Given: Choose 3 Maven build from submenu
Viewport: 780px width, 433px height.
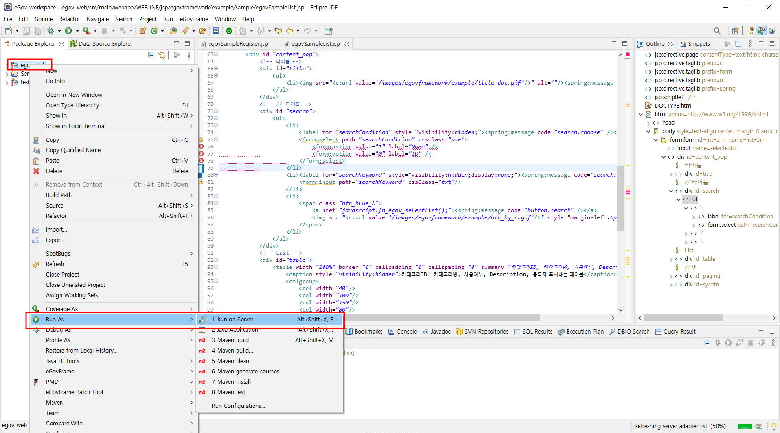Looking at the screenshot, I should click(270, 340).
